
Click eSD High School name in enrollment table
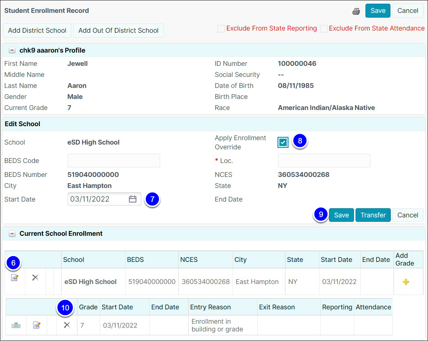(91, 281)
